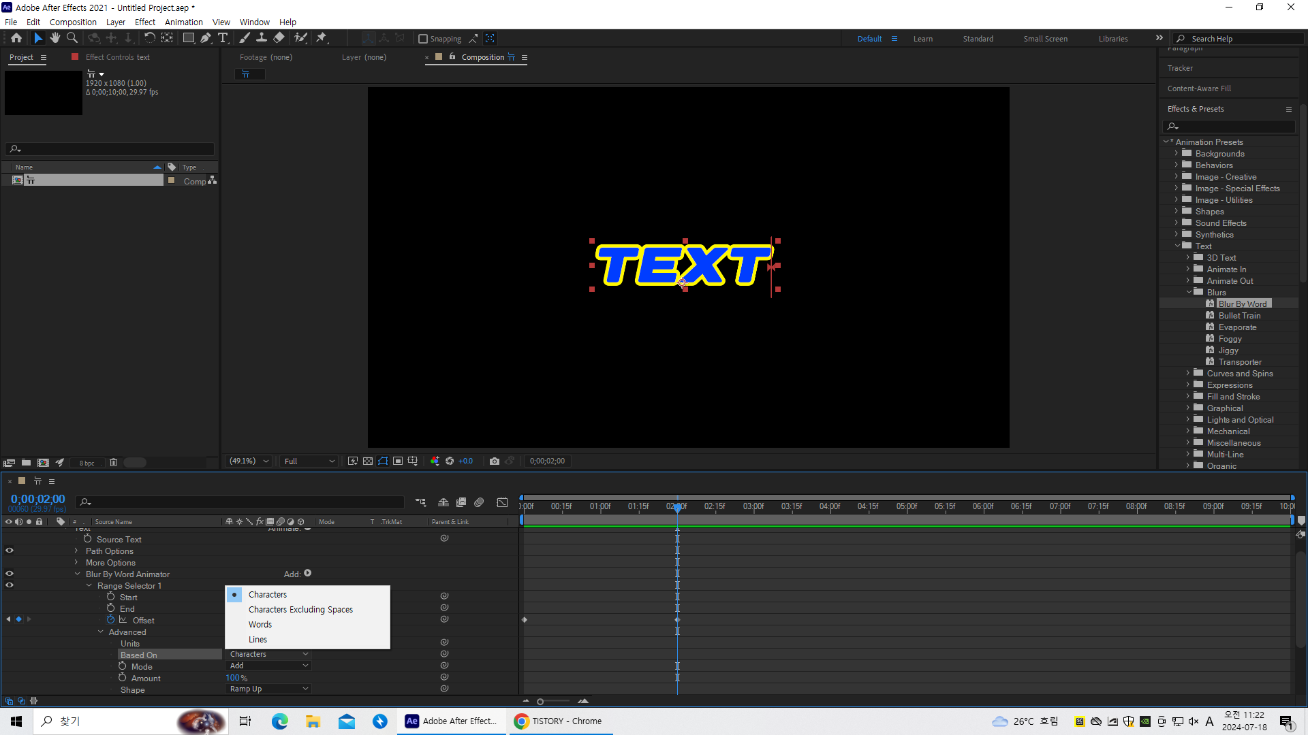Expand the More Options property group
Viewport: 1308px width, 735px height.
coord(76,562)
